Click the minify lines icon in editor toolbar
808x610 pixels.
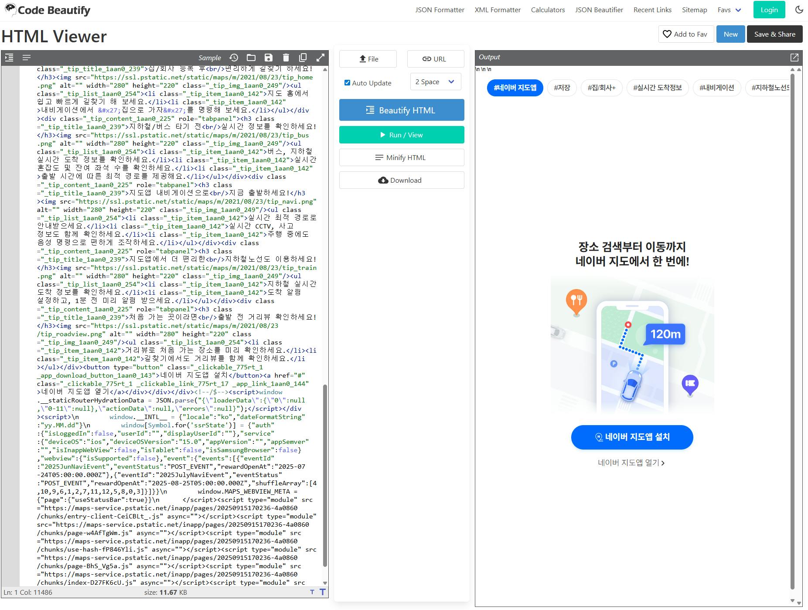pyautogui.click(x=27, y=58)
